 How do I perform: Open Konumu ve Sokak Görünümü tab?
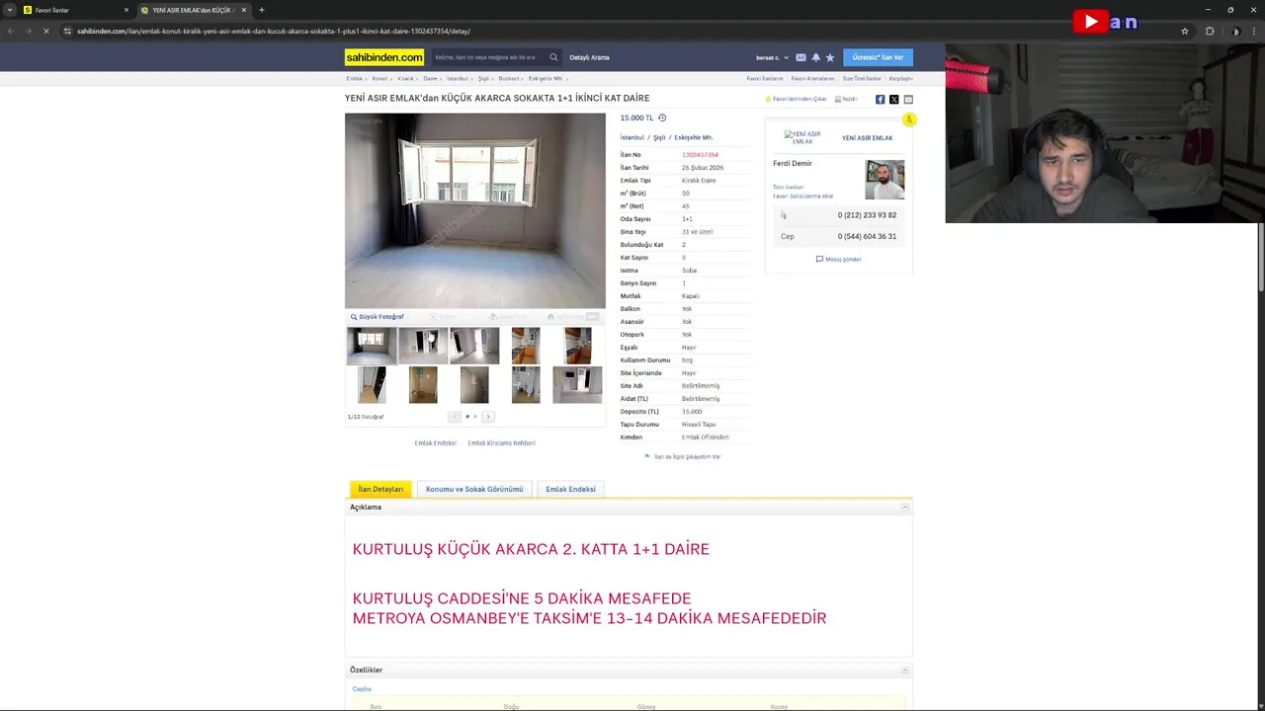pos(474,489)
